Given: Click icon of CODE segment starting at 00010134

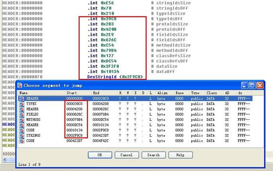Looking at the screenshot, I should 21,129.
